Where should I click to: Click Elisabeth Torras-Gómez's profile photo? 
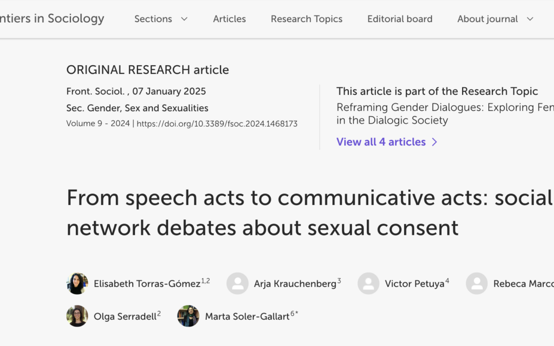pyautogui.click(x=77, y=283)
